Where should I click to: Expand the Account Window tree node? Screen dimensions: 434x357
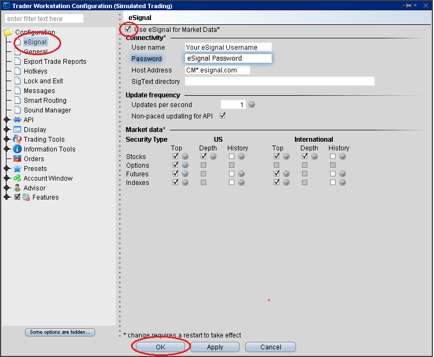(x=6, y=178)
